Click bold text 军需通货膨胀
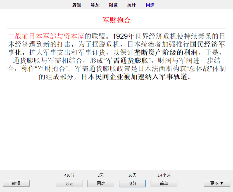The height and width of the screenshot is (192, 233). click(127, 60)
